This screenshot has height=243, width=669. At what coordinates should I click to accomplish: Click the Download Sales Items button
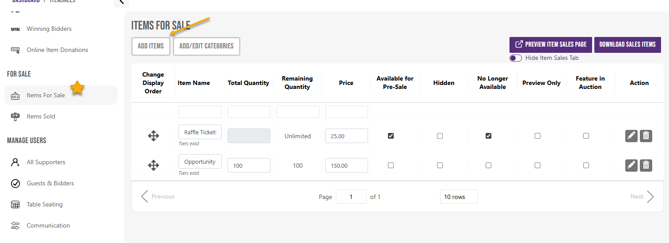(627, 44)
